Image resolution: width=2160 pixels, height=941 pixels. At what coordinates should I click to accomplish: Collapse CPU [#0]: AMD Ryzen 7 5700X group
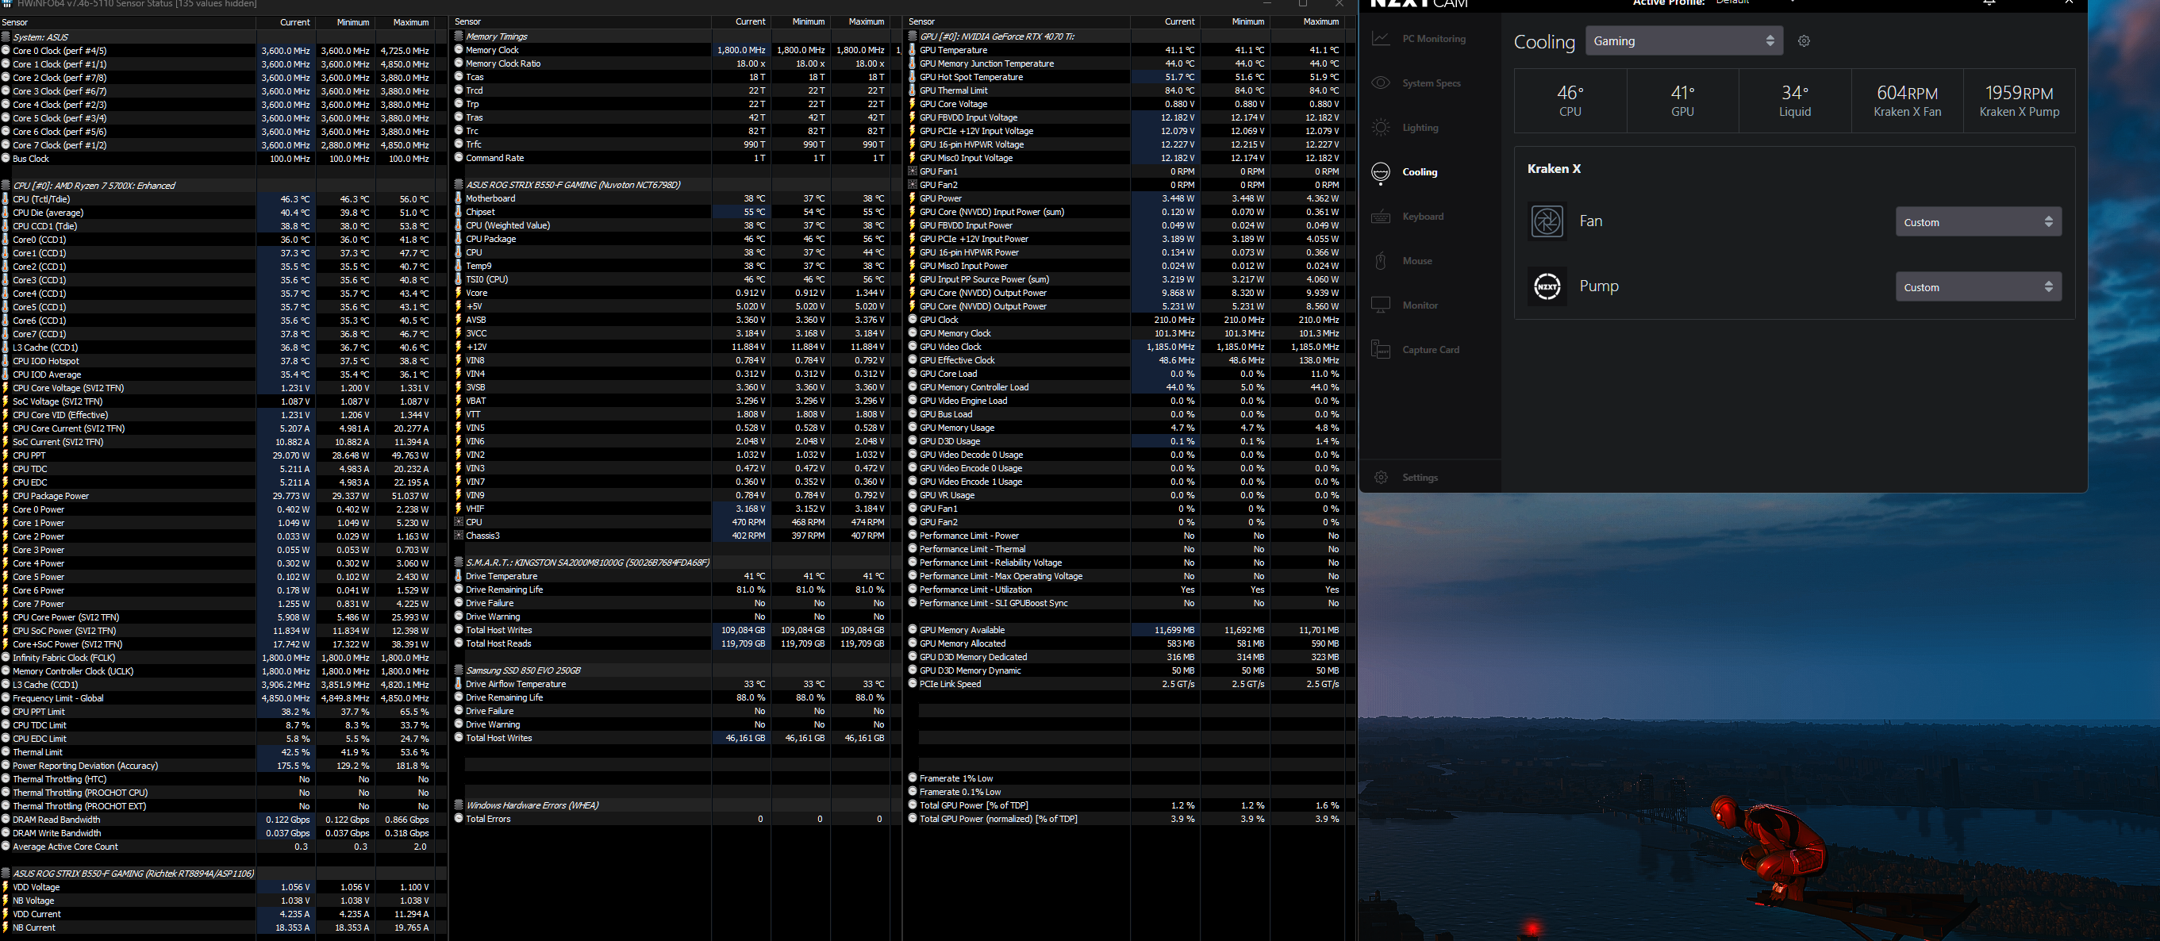click(x=6, y=186)
